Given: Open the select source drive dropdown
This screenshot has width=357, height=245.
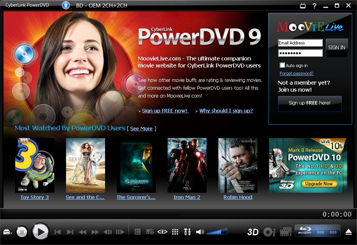Looking at the screenshot, I should point(7,232).
